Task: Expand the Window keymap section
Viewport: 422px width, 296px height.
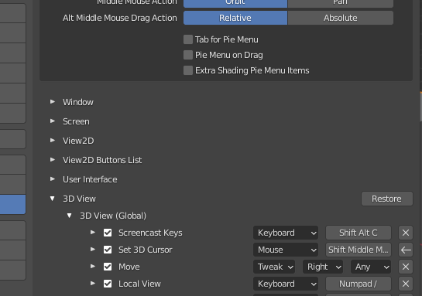Action: pos(53,102)
